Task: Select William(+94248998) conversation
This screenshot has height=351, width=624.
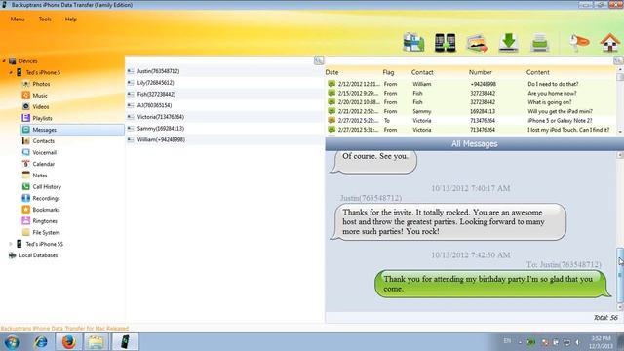Action: 225,139
